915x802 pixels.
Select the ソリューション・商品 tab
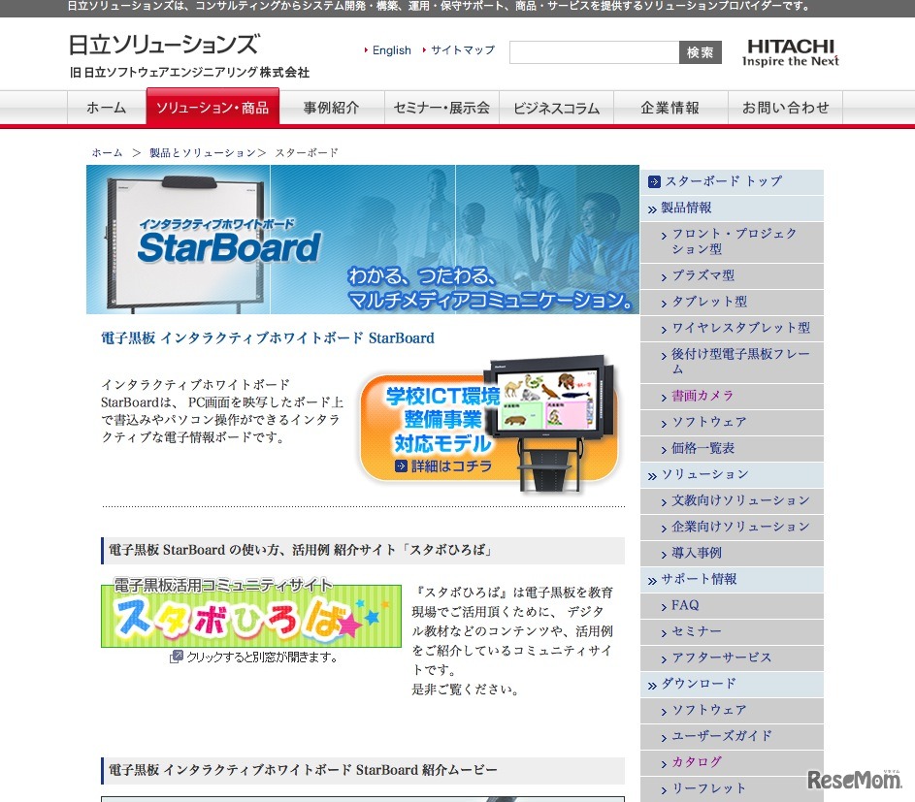coord(212,107)
